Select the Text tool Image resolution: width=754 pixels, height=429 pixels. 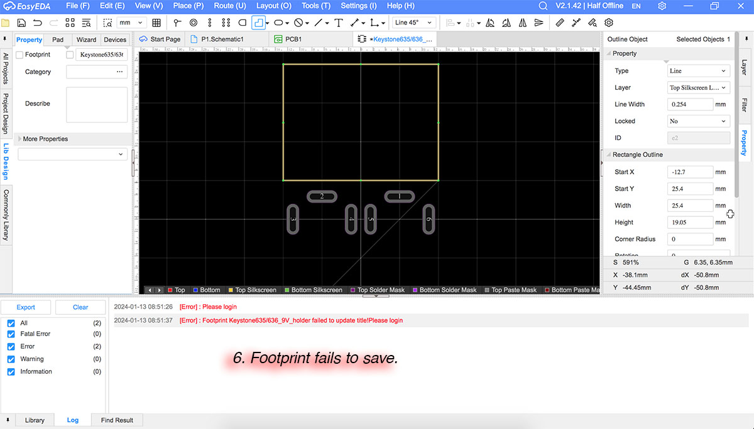[x=339, y=23]
